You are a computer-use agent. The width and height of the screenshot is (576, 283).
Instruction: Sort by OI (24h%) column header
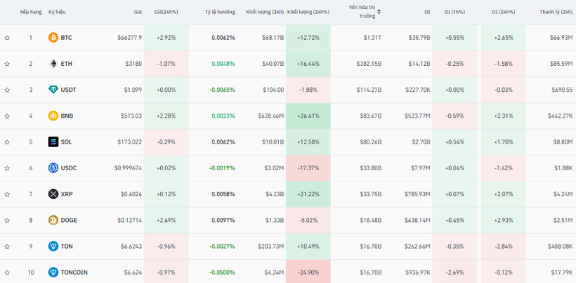coord(503,12)
